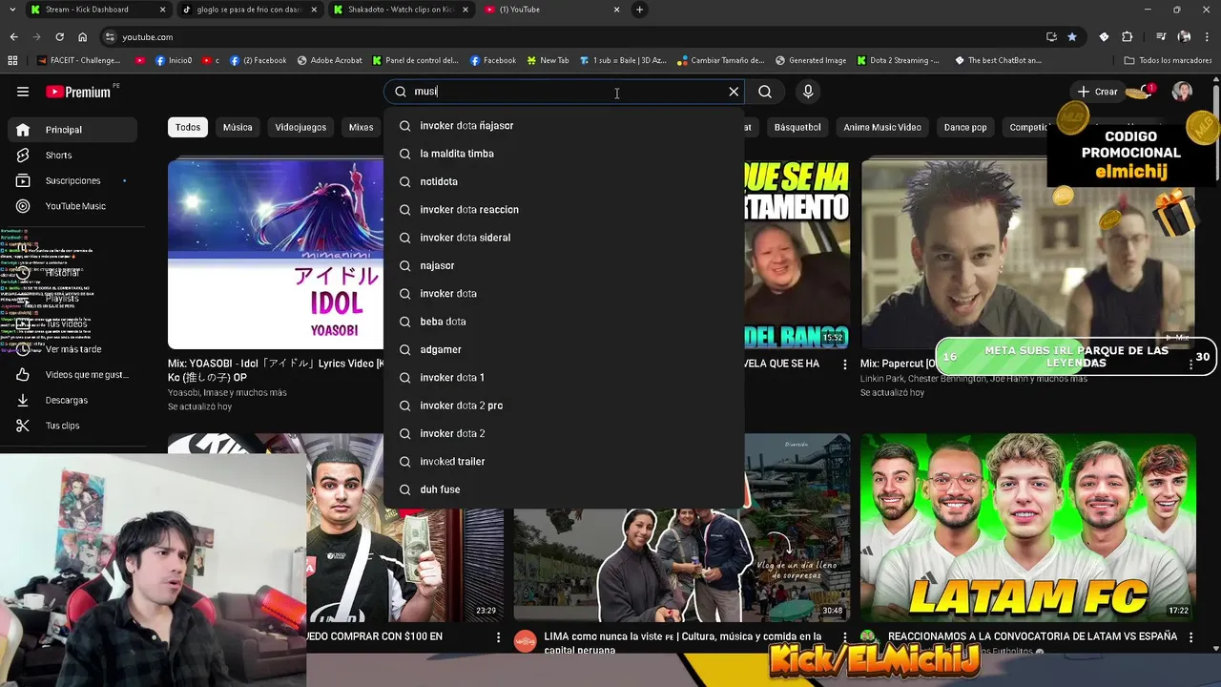Image resolution: width=1221 pixels, height=687 pixels.
Task: Choose suggestion beba dota
Action: click(x=563, y=322)
